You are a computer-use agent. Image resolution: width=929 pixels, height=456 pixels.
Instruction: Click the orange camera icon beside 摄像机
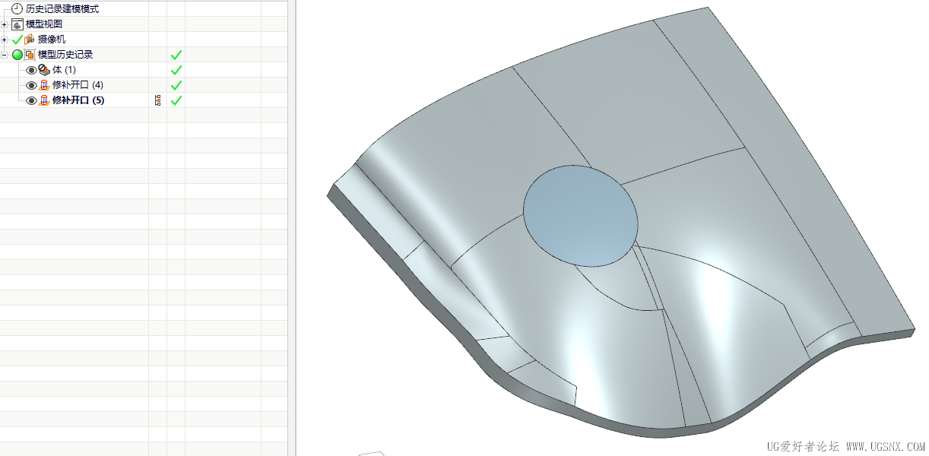click(x=30, y=40)
